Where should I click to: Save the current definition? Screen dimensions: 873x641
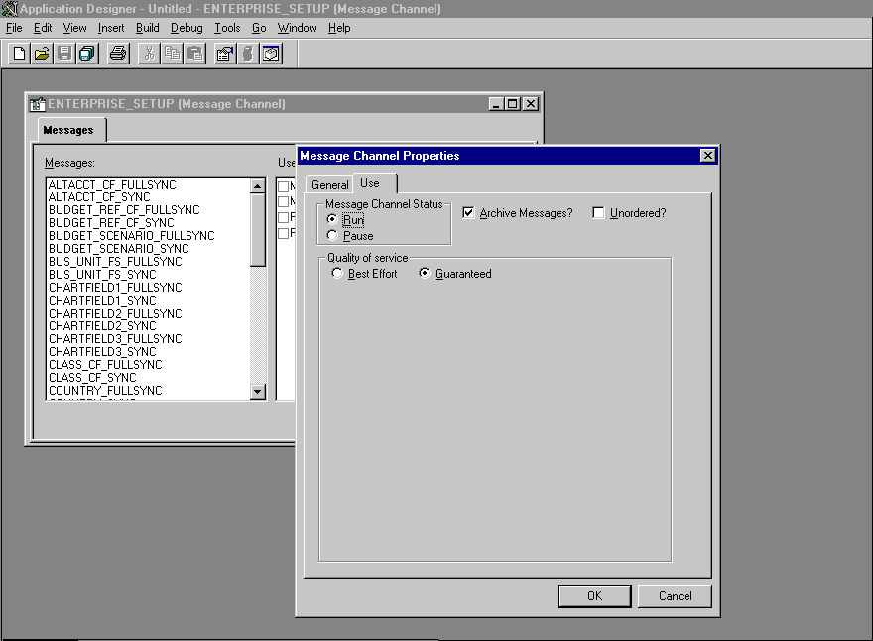coord(62,53)
